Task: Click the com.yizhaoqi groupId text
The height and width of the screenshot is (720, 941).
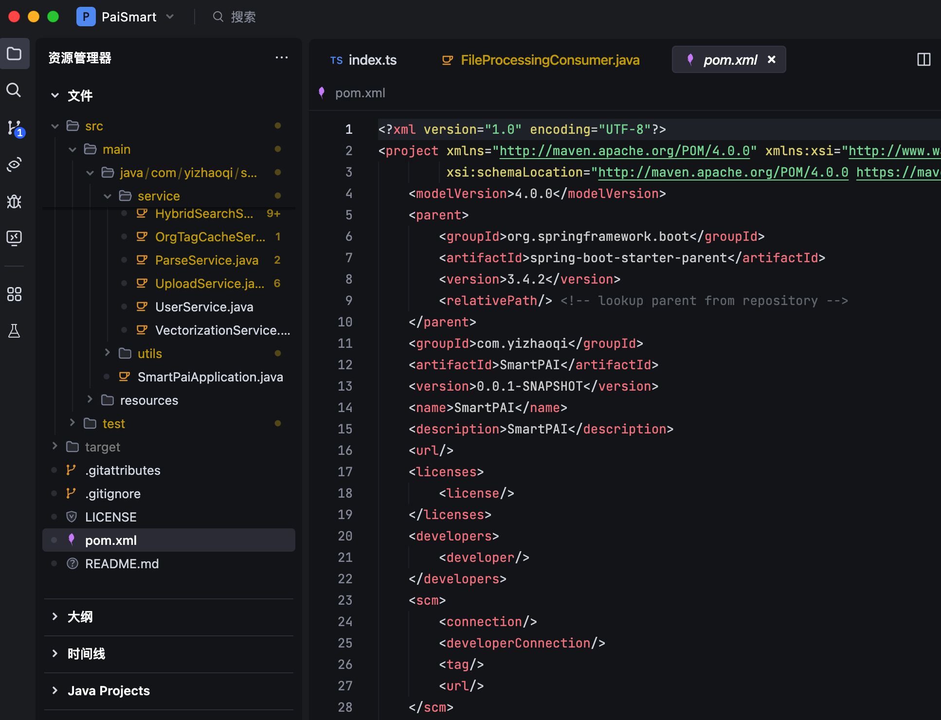Action: coord(522,343)
